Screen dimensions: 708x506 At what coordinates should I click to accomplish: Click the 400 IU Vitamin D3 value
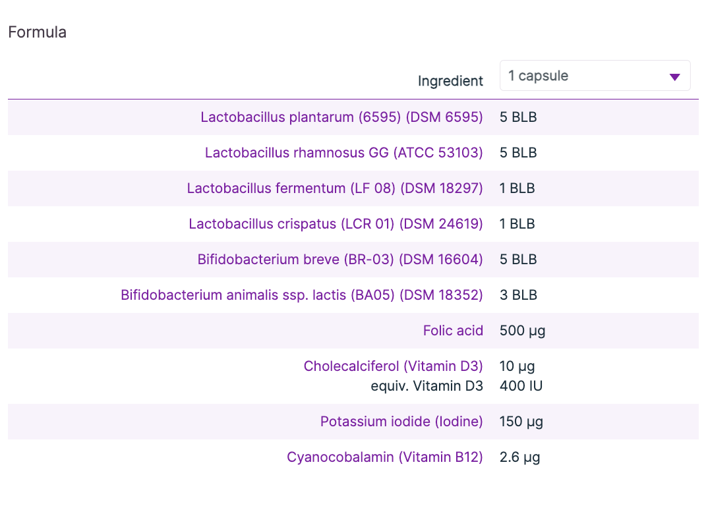click(521, 386)
